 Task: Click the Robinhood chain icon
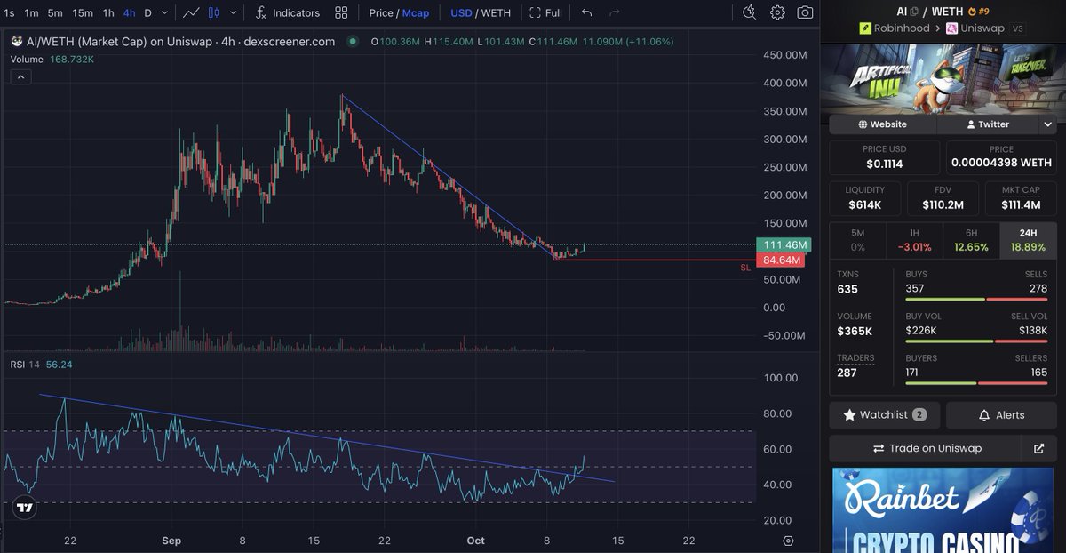tap(865, 28)
